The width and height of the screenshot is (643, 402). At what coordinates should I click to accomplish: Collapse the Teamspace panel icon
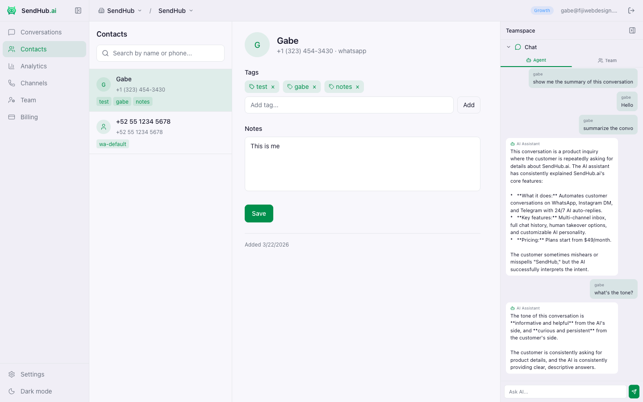[x=632, y=30]
